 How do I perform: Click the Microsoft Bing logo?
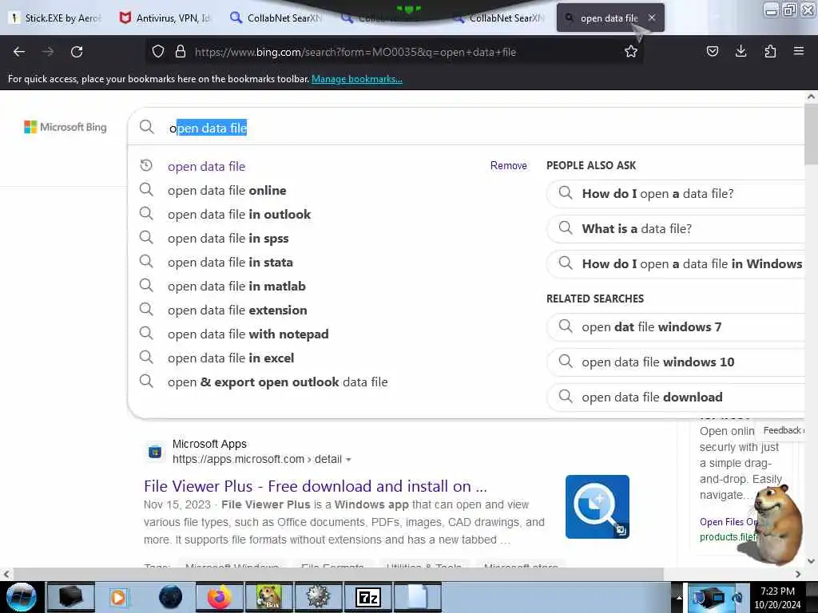[x=66, y=127]
